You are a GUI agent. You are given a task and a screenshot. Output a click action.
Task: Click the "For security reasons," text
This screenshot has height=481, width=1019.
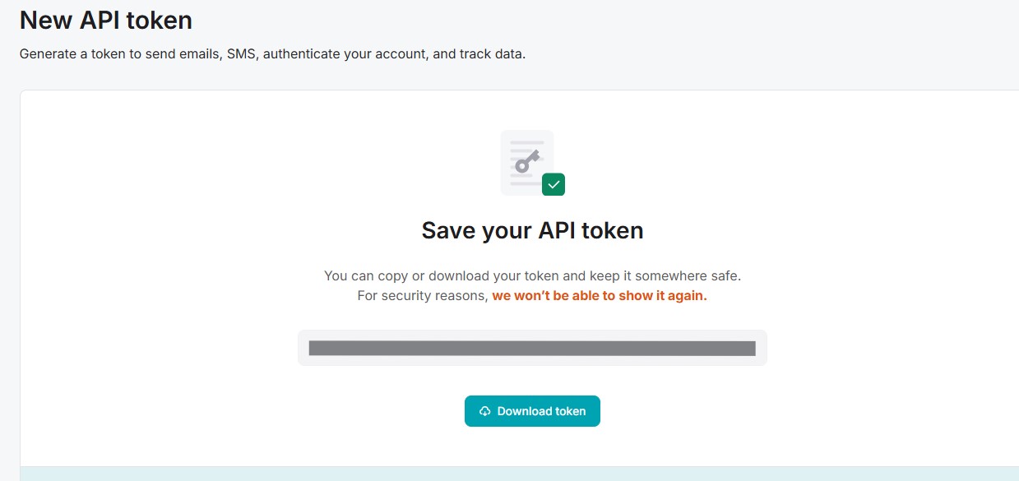click(x=423, y=295)
